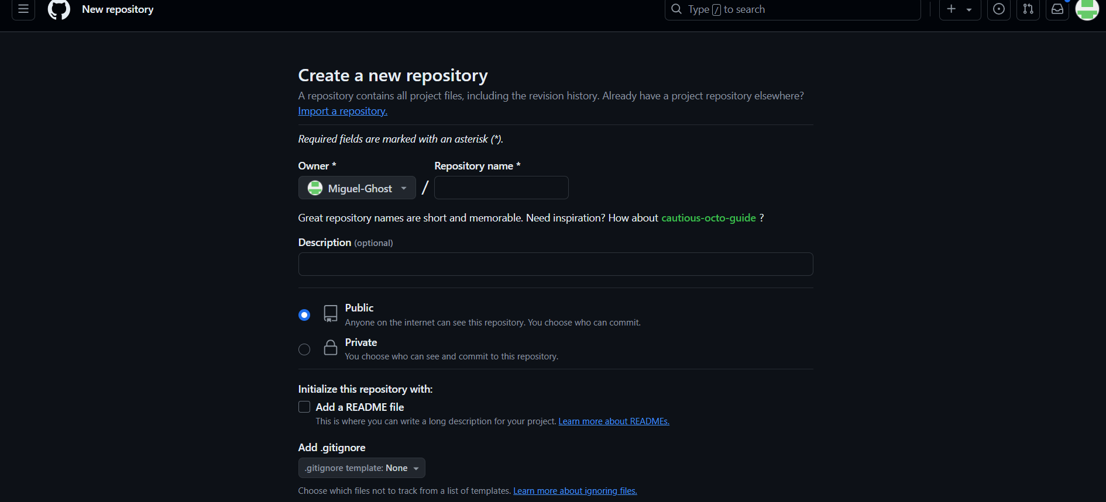The height and width of the screenshot is (502, 1106).
Task: Open the plus create-new menu
Action: click(x=960, y=9)
